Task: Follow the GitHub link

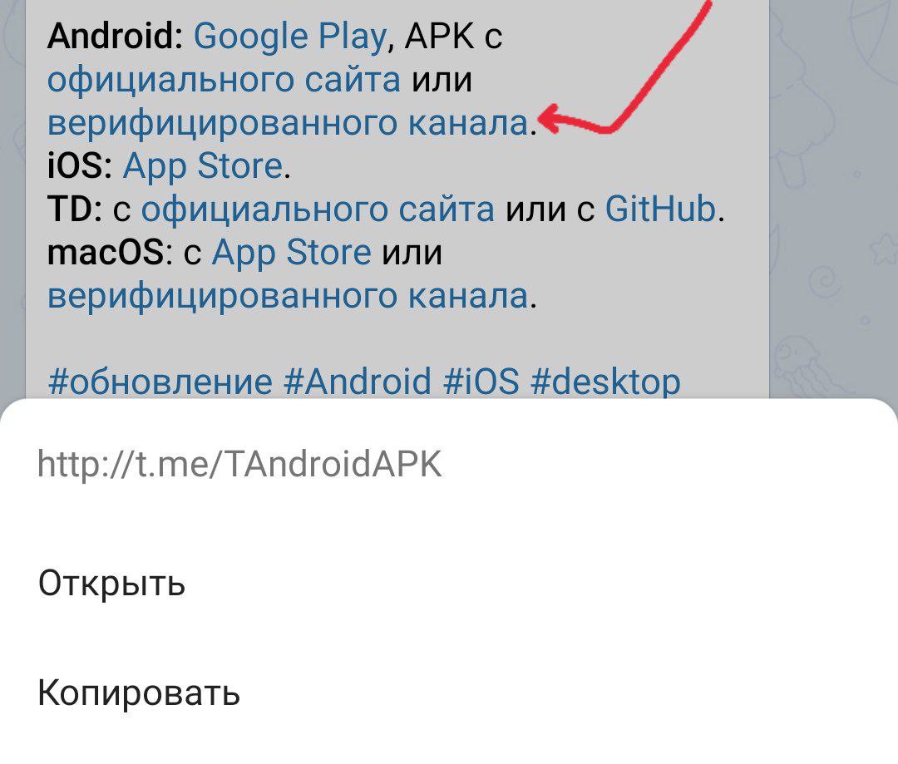Action: tap(660, 209)
